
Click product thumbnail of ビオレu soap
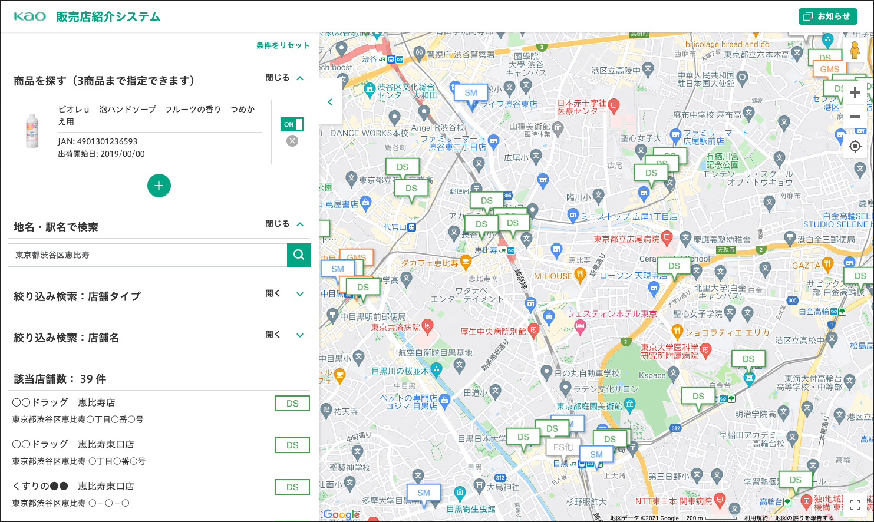coord(32,131)
